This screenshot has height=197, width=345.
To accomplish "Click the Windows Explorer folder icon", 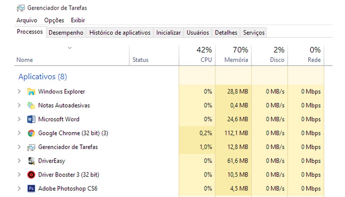I will (31, 92).
